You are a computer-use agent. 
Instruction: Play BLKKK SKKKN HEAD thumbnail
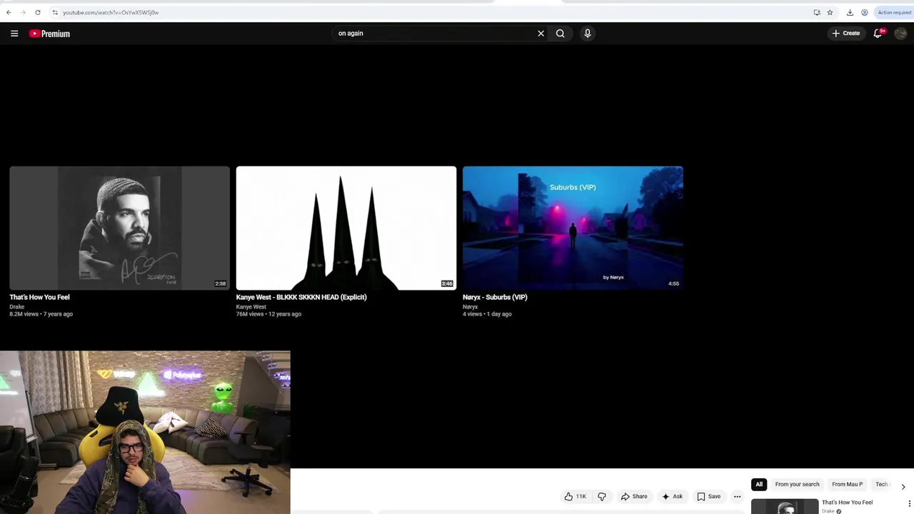point(346,228)
